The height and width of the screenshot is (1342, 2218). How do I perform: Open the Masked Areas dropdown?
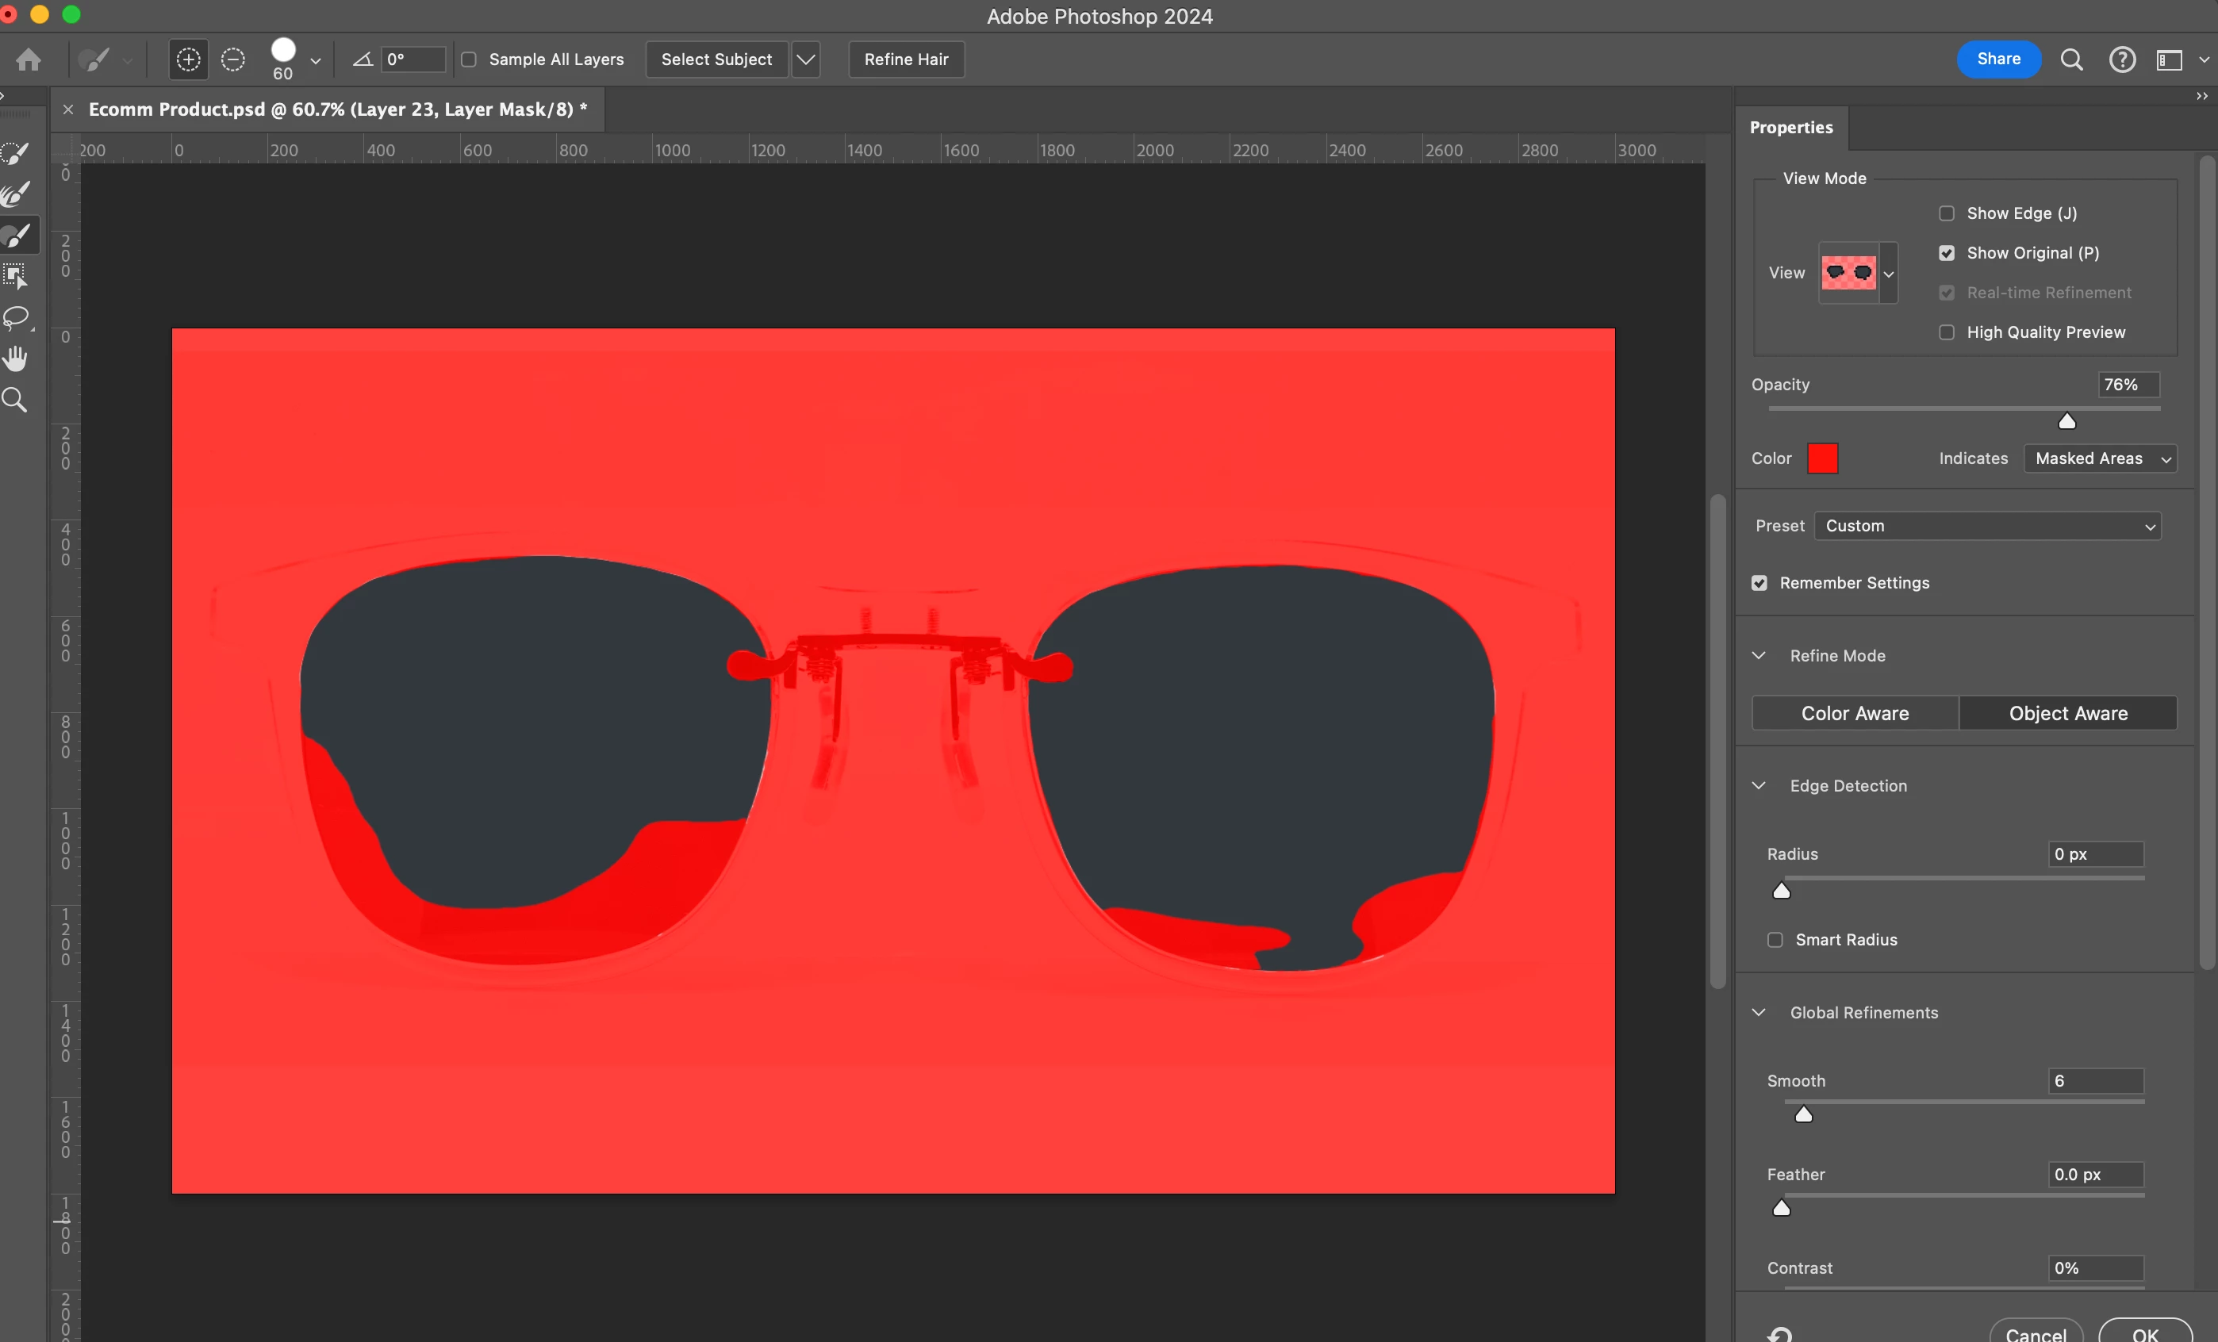2099,459
